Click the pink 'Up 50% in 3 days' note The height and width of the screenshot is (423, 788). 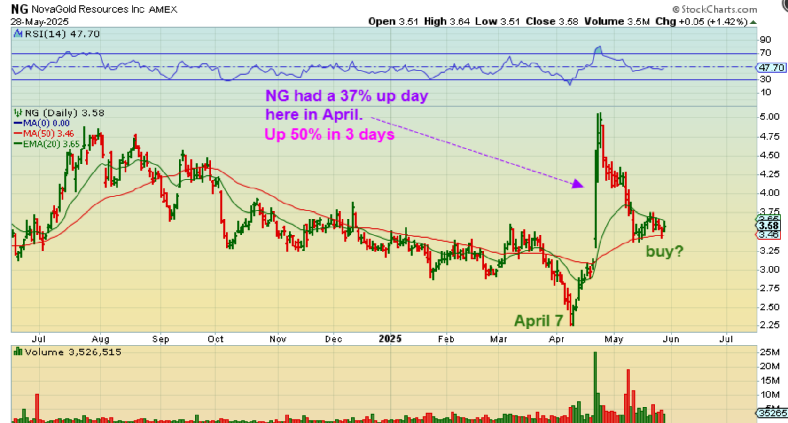pos(329,134)
